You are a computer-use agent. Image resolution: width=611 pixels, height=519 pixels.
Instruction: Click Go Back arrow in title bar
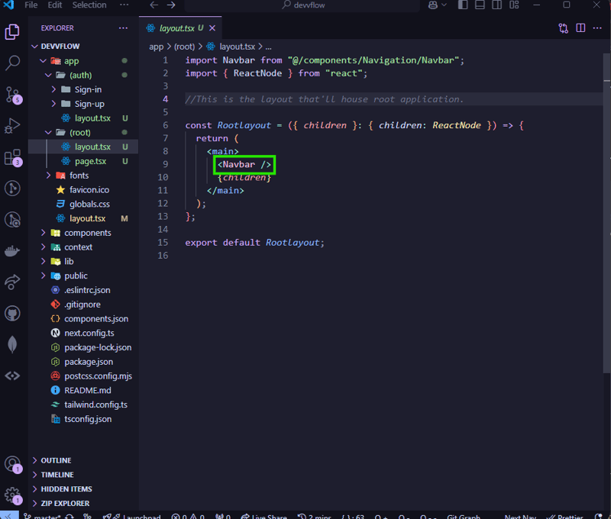[x=154, y=5]
